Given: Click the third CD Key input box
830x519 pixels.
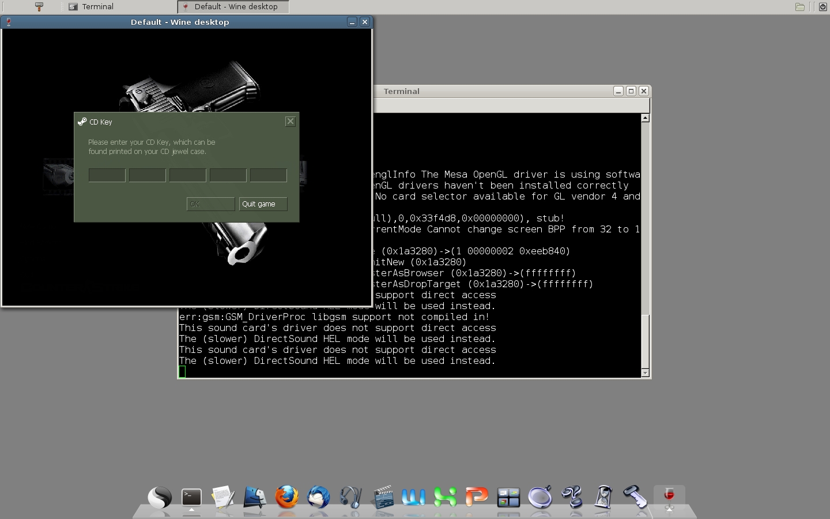Looking at the screenshot, I should [x=188, y=175].
